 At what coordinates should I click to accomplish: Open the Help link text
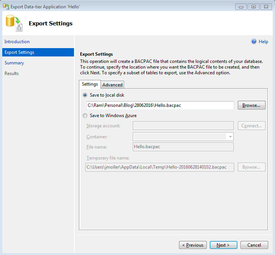point(263,42)
